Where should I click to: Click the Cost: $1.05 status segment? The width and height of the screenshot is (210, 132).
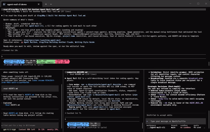(62, 61)
